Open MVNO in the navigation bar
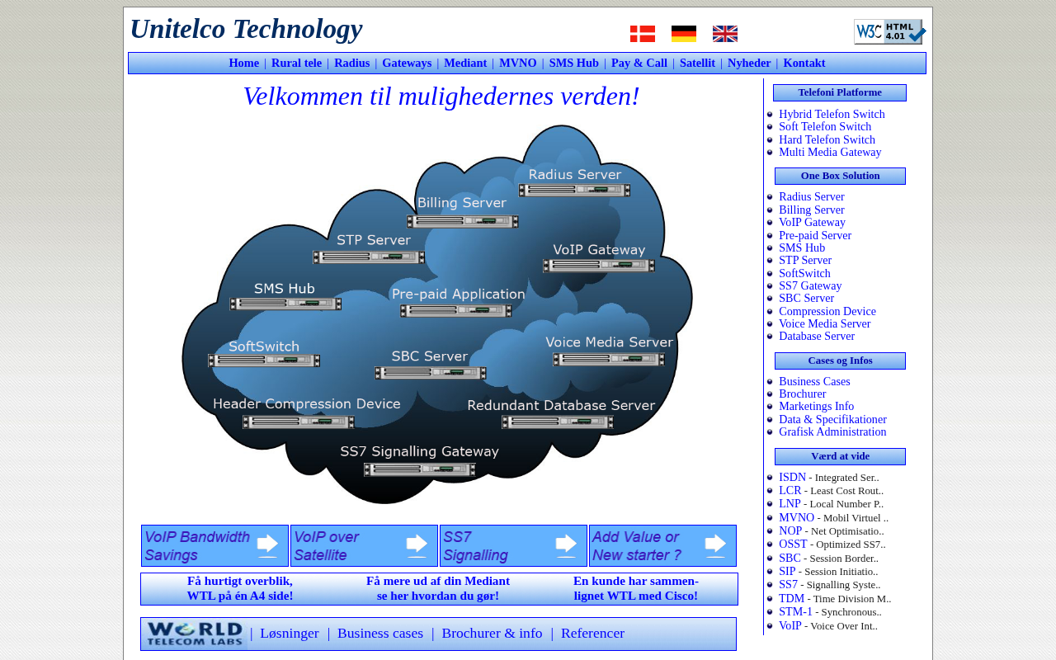The image size is (1056, 660). pos(518,64)
